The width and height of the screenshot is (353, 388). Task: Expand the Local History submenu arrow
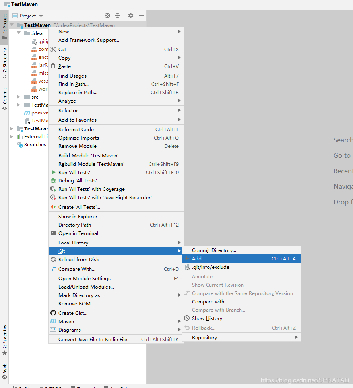(179, 242)
